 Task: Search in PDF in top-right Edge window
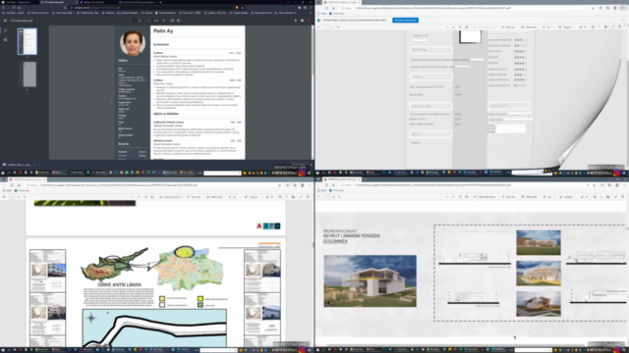click(338, 26)
